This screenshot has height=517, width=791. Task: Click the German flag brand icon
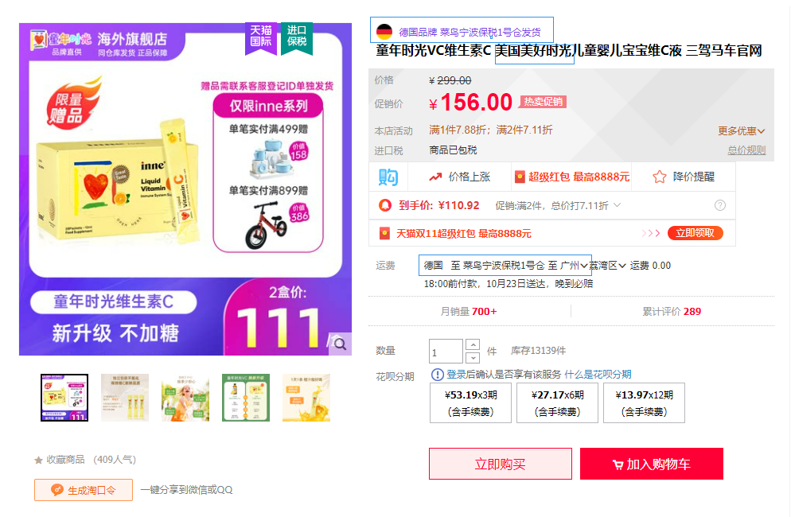coord(384,32)
